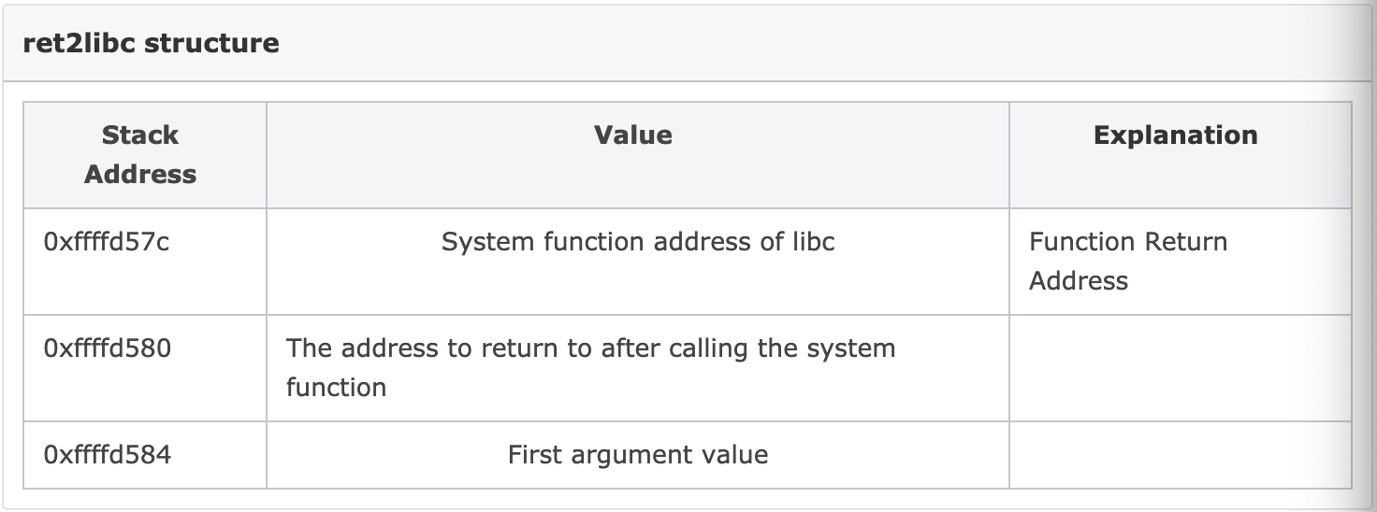
Task: Click the 'ret2libc structure' panel title
Action: [x=151, y=43]
